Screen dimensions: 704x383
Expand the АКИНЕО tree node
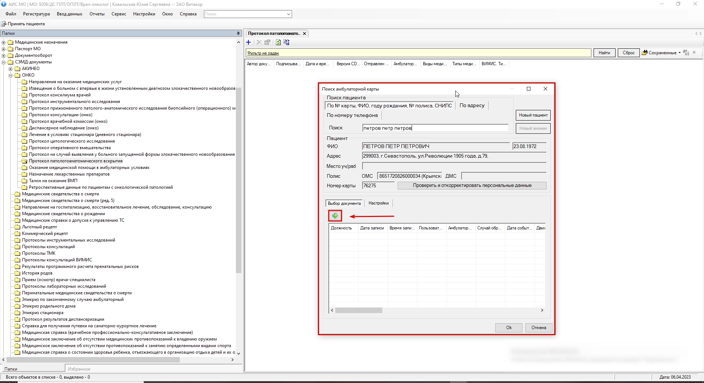(x=11, y=69)
